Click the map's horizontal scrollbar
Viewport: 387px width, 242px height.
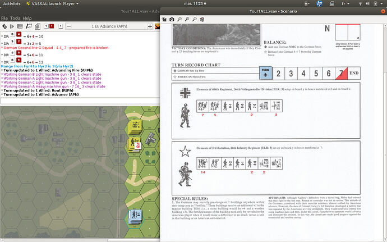tap(80, 240)
